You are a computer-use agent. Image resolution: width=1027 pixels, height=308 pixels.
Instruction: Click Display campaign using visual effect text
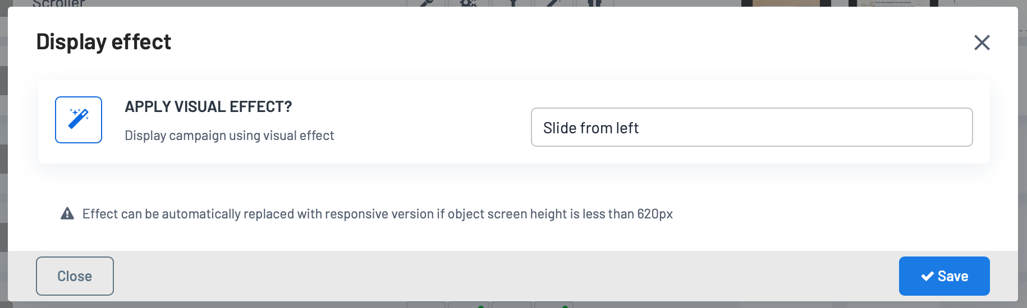click(230, 136)
